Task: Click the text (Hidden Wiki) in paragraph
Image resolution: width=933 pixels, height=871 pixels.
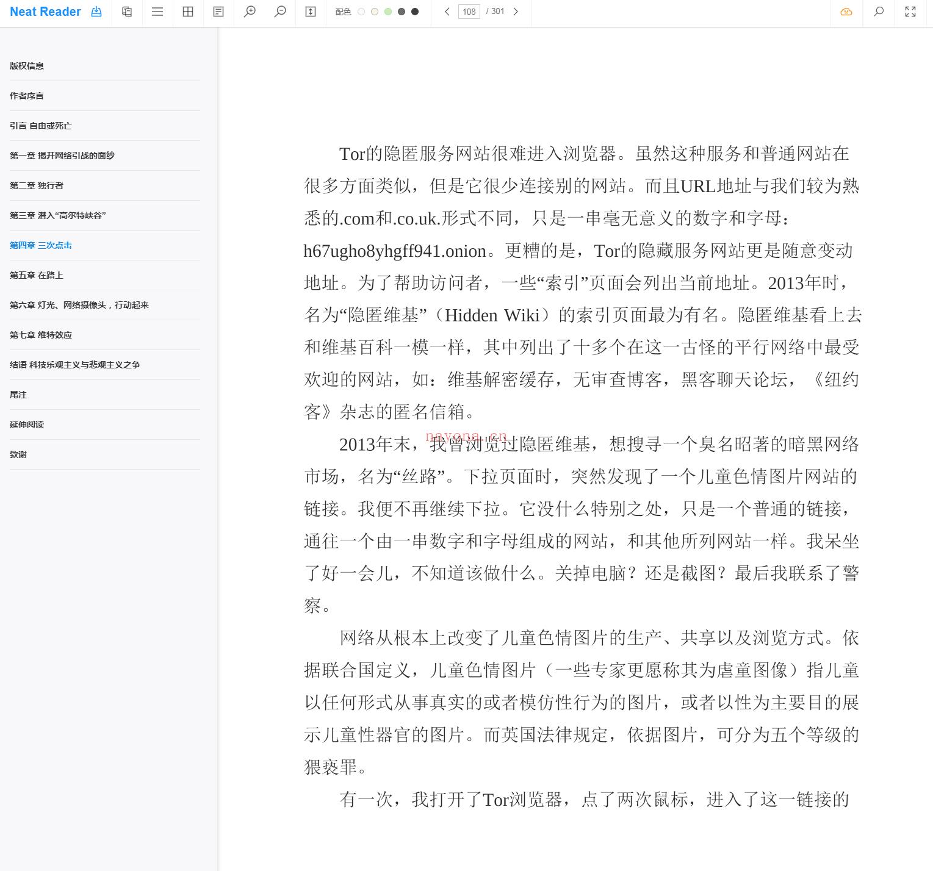Action: click(x=492, y=315)
